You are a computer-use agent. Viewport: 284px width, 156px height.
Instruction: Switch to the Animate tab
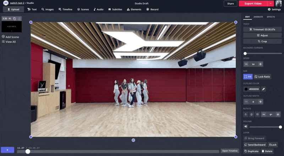pos(258,17)
